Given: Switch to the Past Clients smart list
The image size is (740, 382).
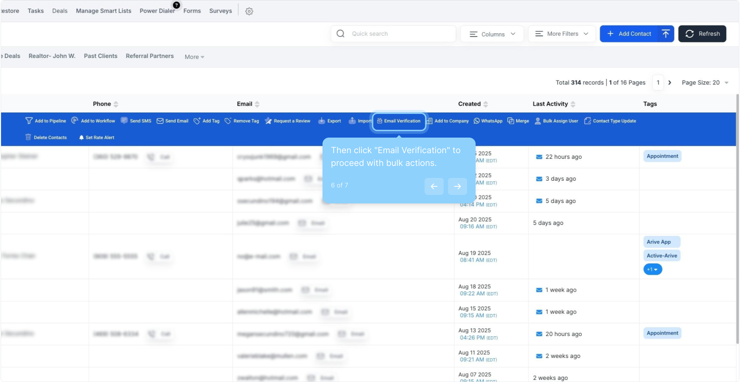Looking at the screenshot, I should [100, 56].
